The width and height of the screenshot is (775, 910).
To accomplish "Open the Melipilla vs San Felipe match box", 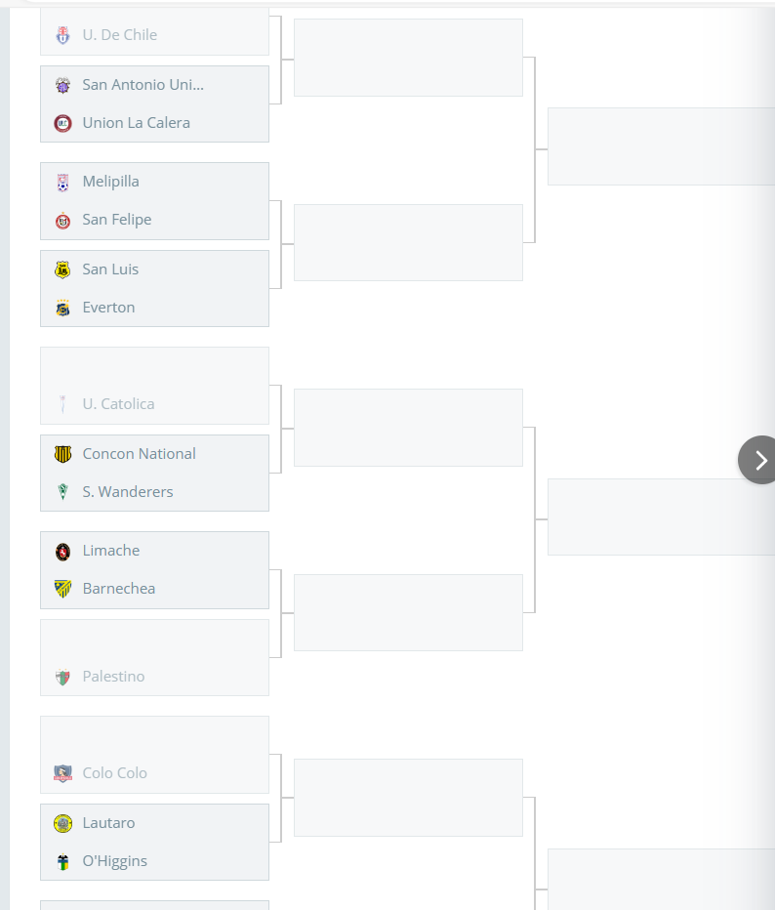I will [154, 201].
